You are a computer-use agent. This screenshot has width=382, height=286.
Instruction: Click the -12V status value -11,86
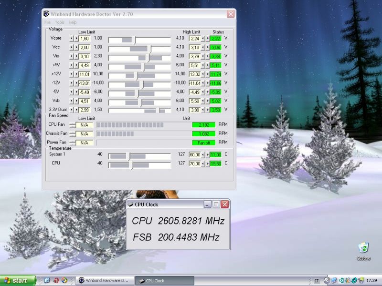(x=216, y=83)
